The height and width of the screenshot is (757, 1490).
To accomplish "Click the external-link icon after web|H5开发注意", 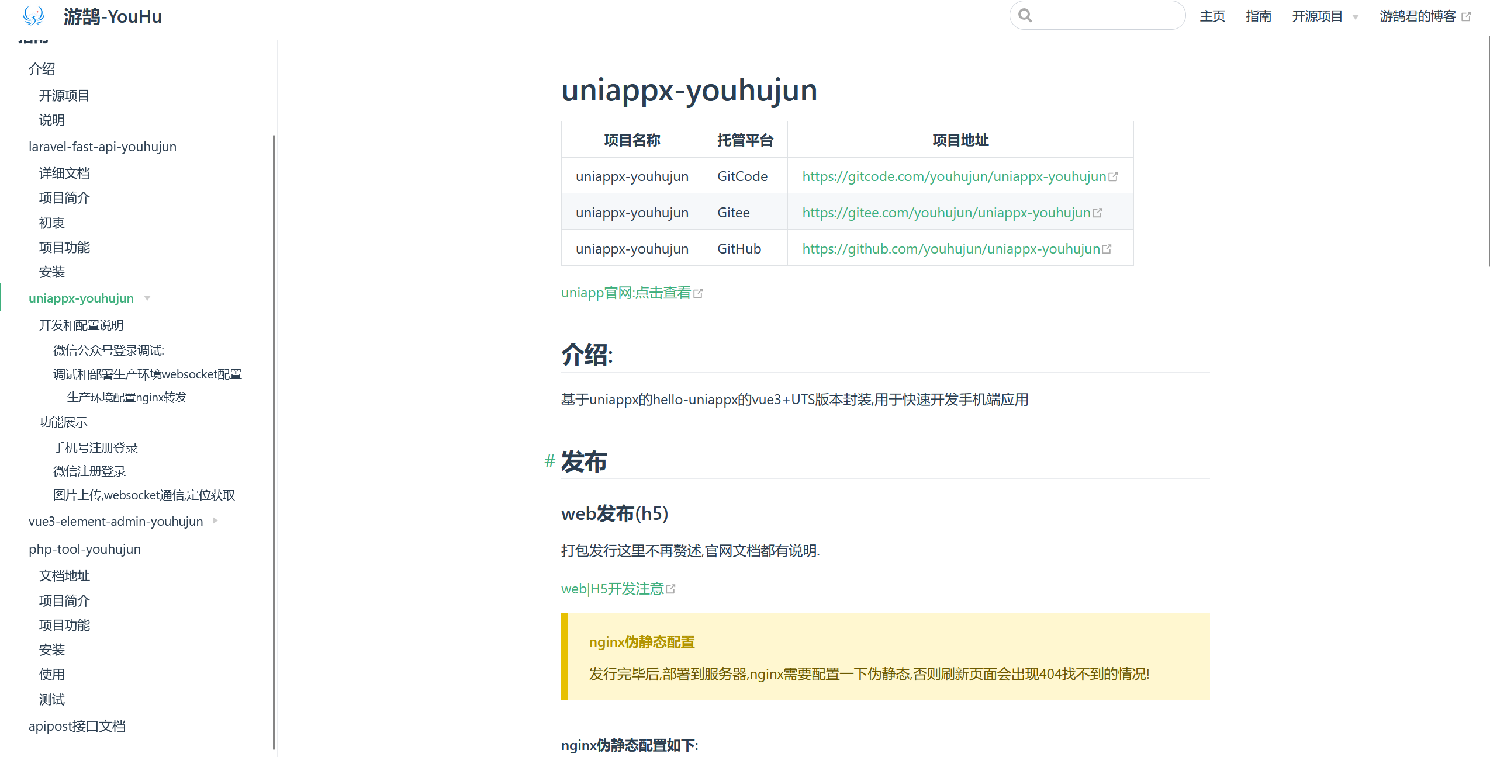I will (670, 589).
